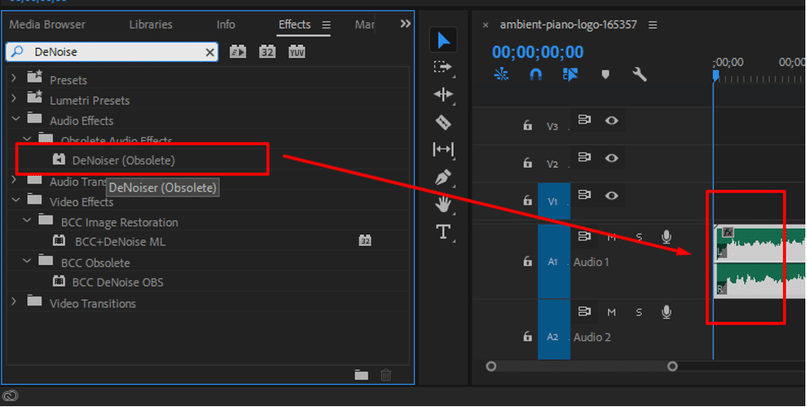This screenshot has width=807, height=407.
Task: Expand the Video Transitions folder
Action: (x=14, y=303)
